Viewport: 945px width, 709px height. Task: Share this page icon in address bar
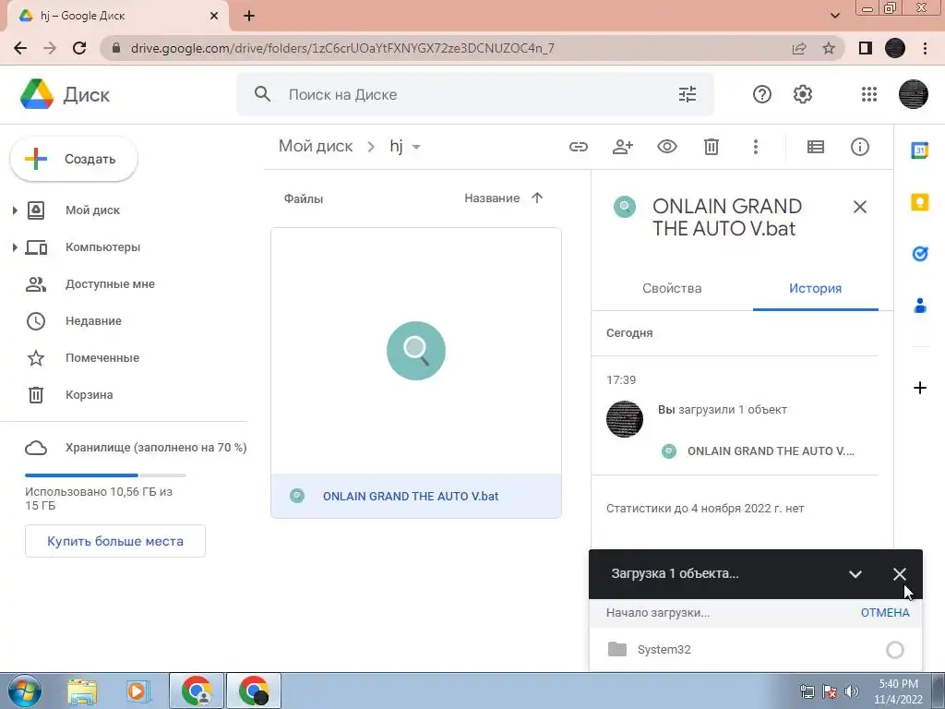799,48
